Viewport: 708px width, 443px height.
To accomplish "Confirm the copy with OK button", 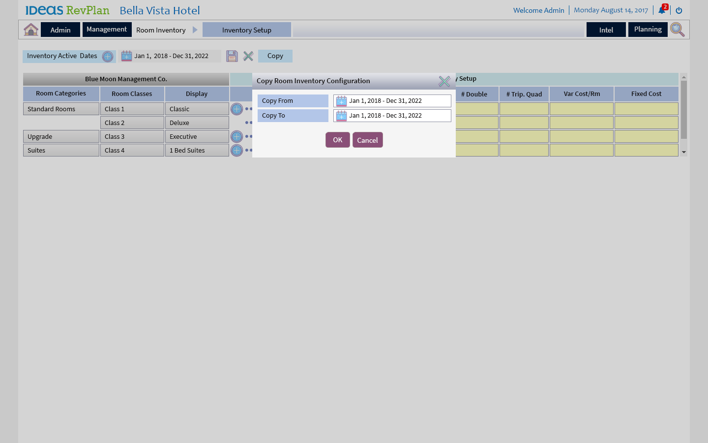I will point(337,140).
